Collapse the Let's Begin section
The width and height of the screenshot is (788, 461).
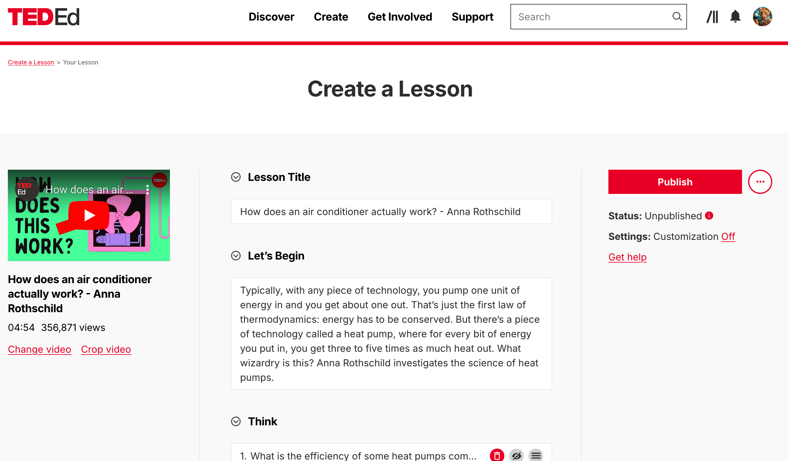tap(236, 256)
